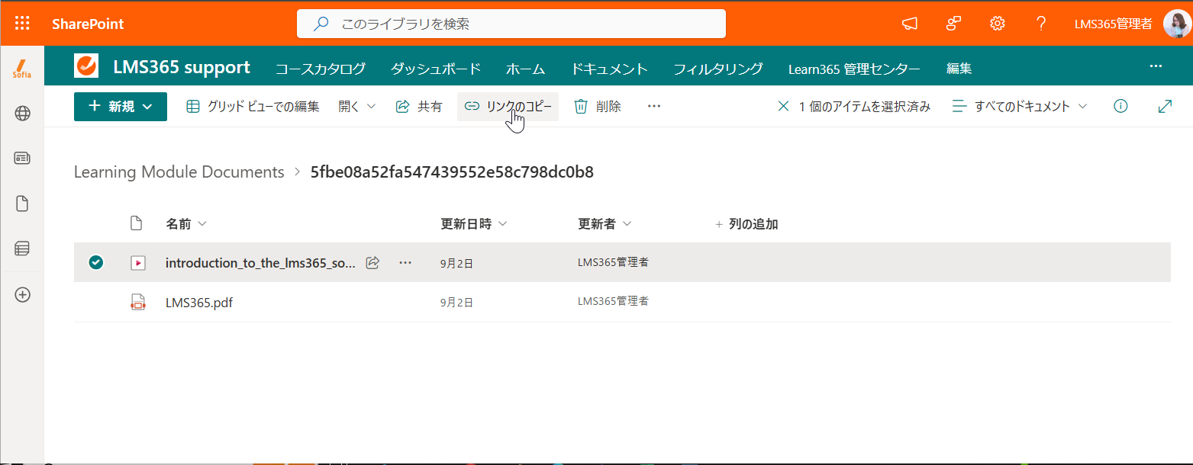The image size is (1193, 465).
Task: Expand the 開く dropdown
Action: click(357, 107)
